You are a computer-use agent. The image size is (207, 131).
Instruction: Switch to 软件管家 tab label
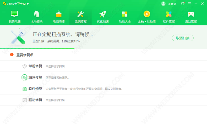coord(169,21)
